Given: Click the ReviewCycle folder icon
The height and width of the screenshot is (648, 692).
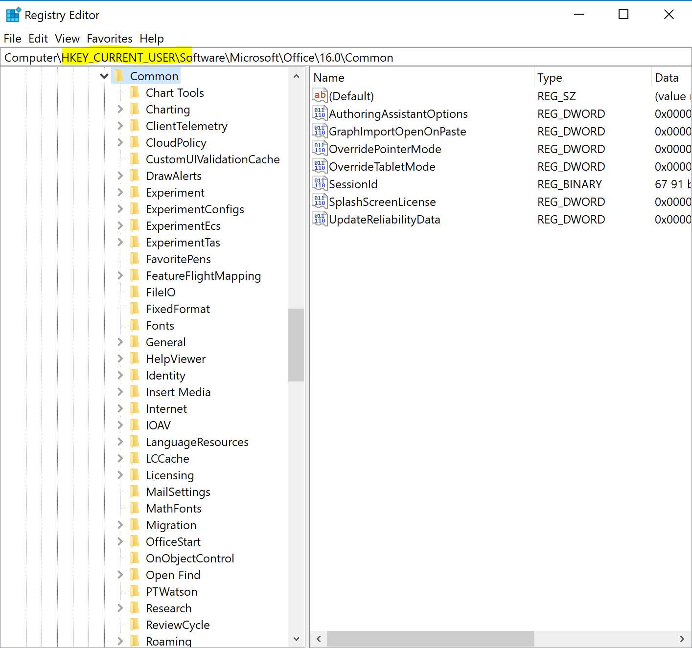Looking at the screenshot, I should [135, 625].
